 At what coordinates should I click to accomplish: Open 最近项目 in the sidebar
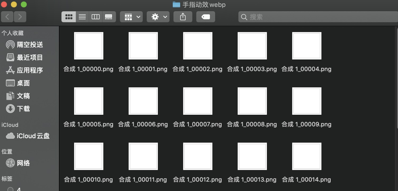click(x=30, y=57)
